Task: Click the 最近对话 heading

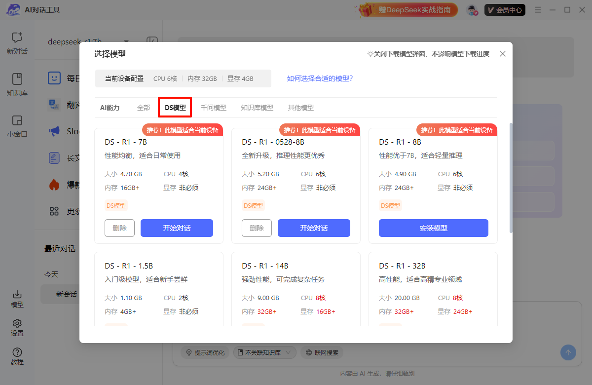Action: [x=60, y=248]
